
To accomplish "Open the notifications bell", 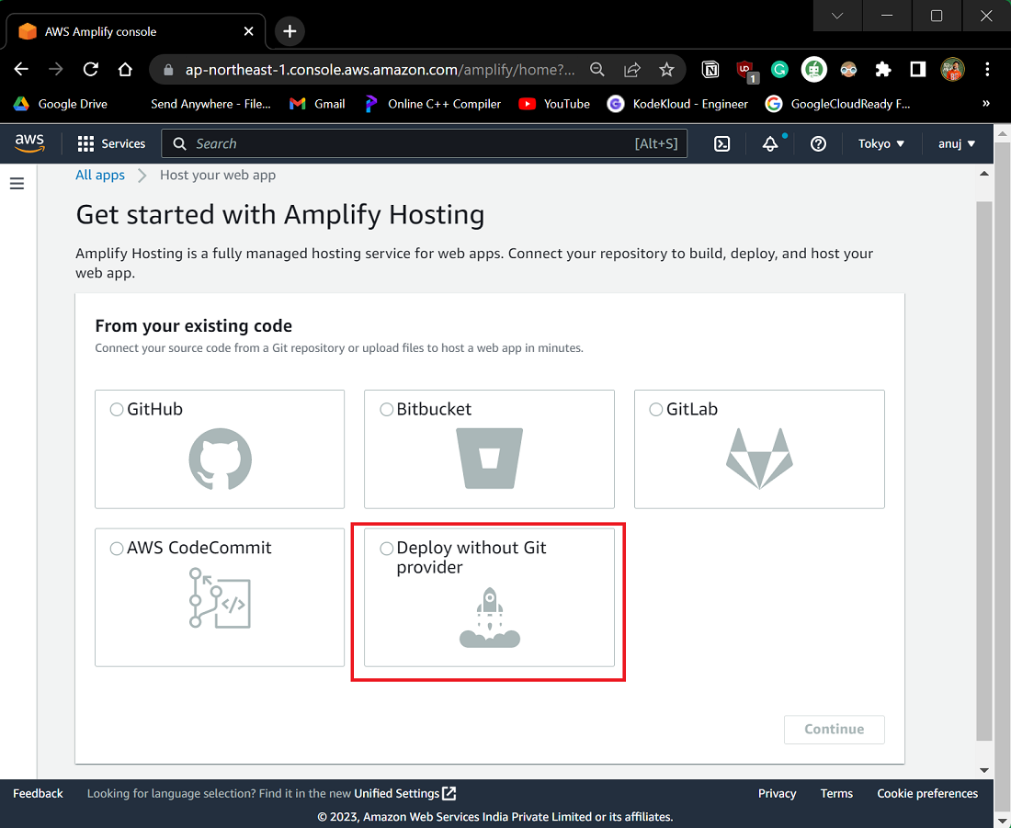I will pos(770,143).
